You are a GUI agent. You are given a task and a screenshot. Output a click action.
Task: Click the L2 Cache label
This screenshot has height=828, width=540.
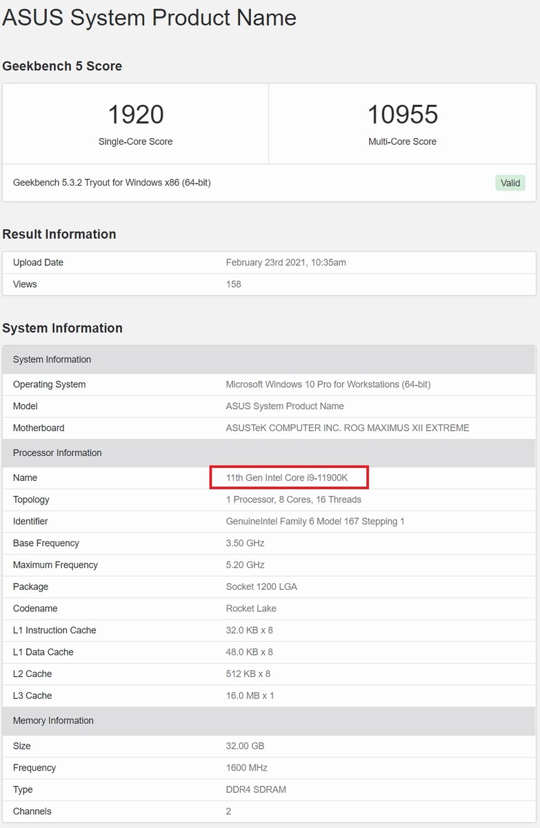click(32, 673)
